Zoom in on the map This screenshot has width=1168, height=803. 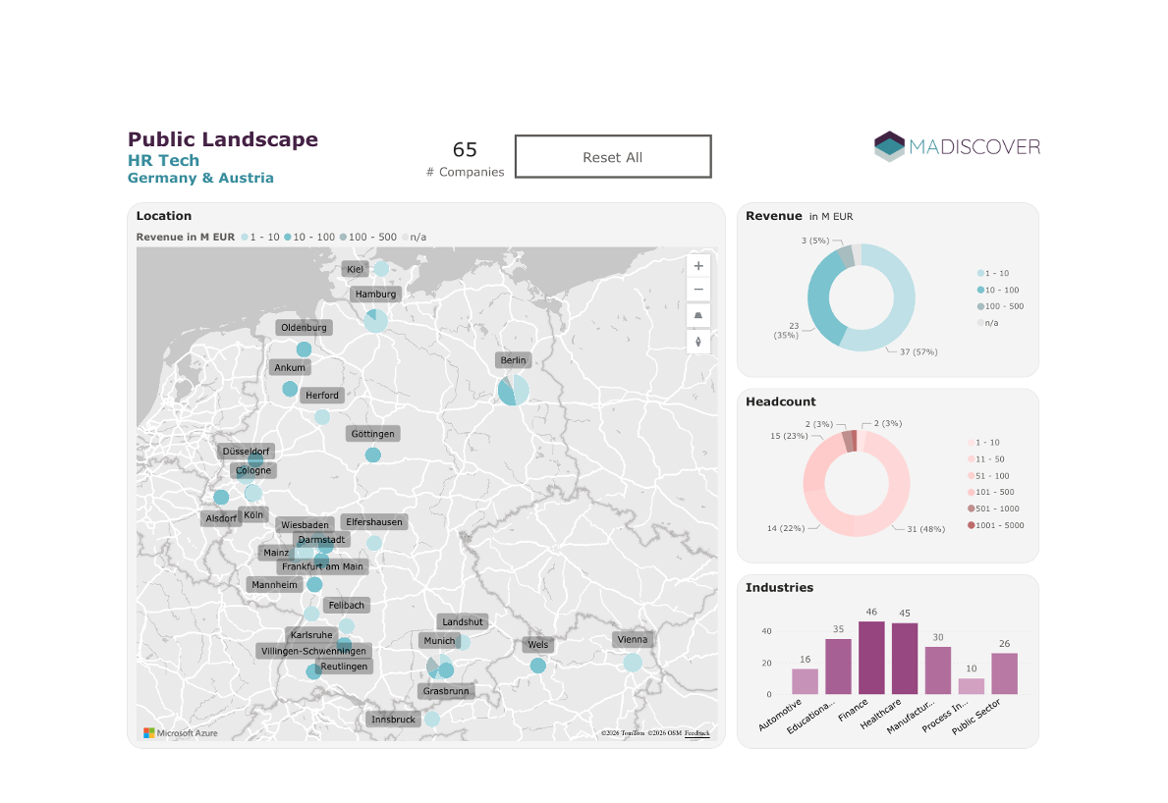(x=697, y=266)
